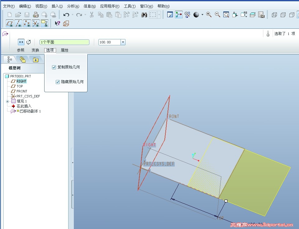Open the undo history dropdown arrow
Image resolution: width=299 pixels, height=229 pixels.
(x=73, y=15)
